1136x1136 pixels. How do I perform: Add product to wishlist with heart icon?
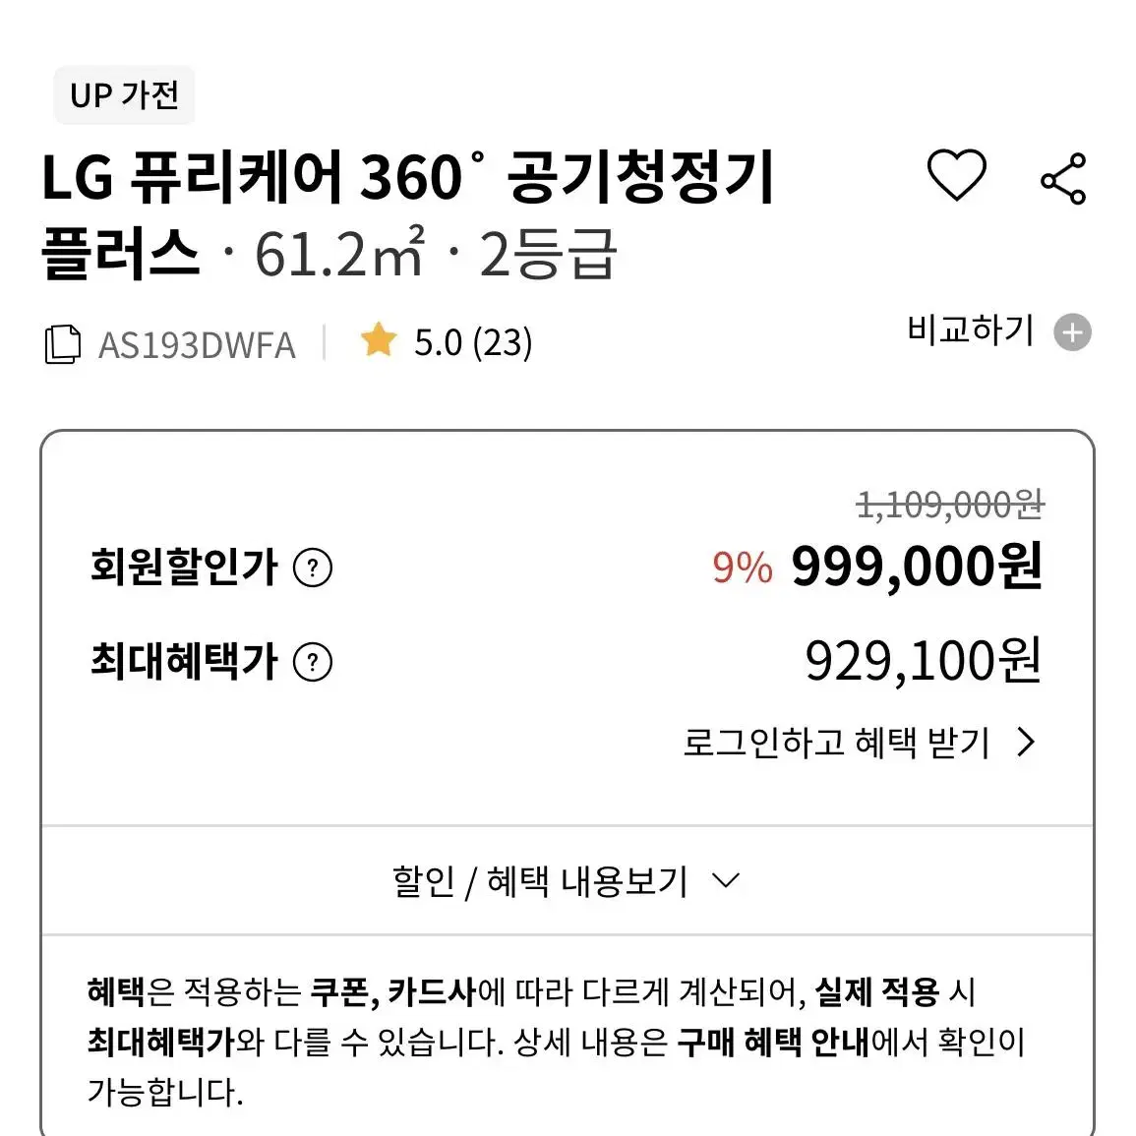[956, 175]
